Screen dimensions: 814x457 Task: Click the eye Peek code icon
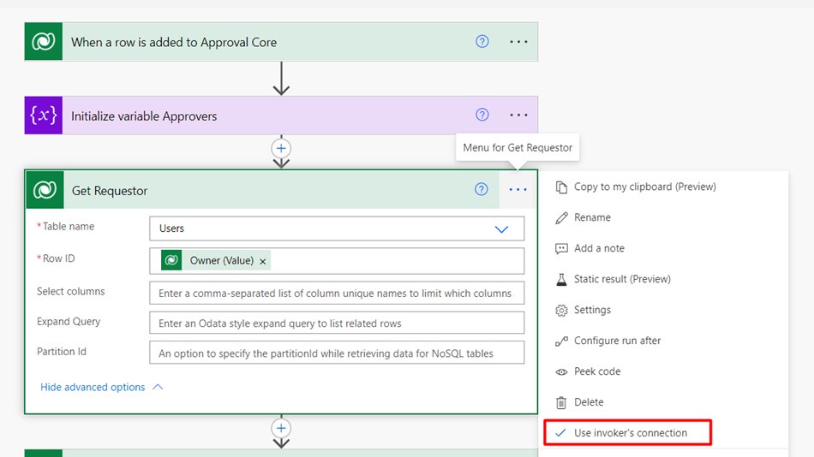(x=561, y=372)
